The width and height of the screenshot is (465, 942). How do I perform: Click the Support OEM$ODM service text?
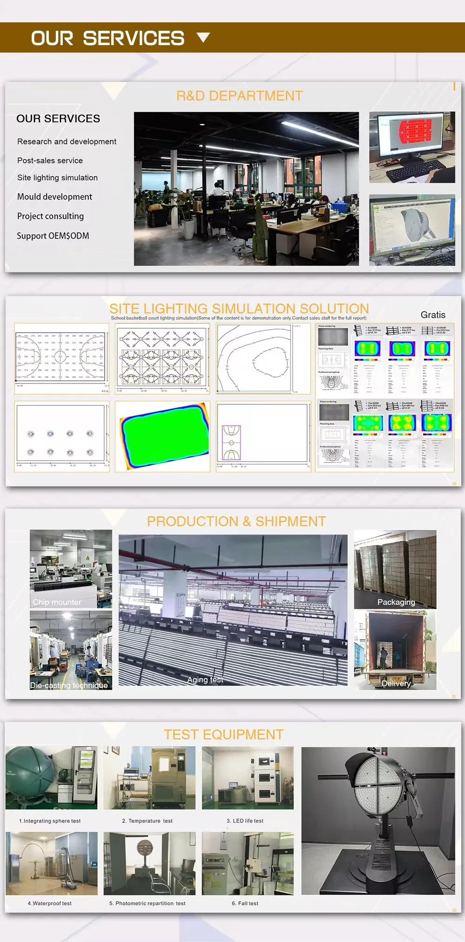coord(53,236)
